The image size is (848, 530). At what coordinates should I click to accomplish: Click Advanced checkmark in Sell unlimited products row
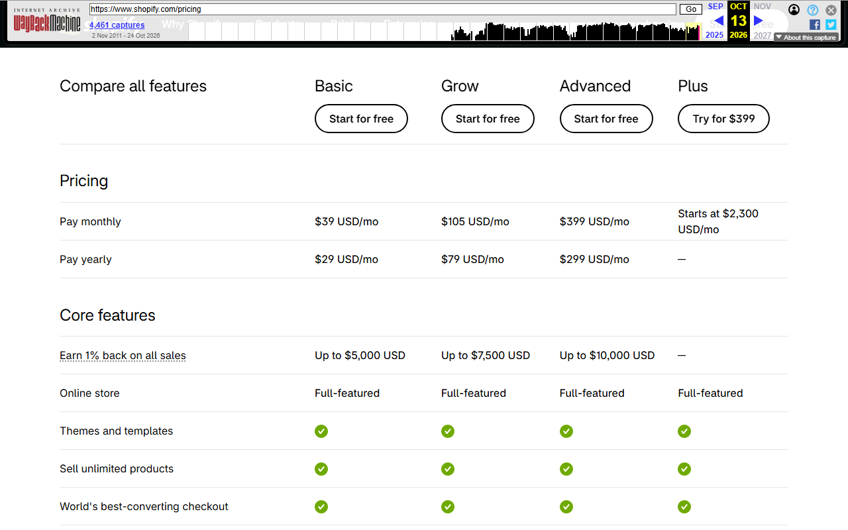[x=566, y=469]
